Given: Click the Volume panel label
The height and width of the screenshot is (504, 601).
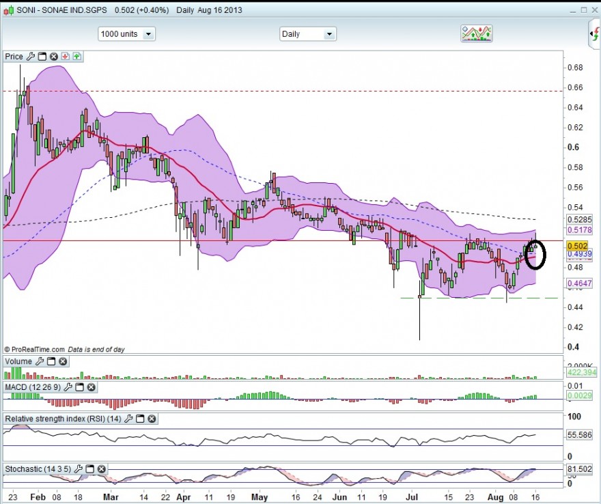Looking at the screenshot, I should coord(18,361).
